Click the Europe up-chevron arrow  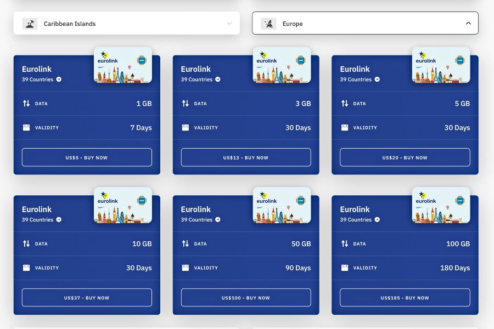click(x=468, y=23)
